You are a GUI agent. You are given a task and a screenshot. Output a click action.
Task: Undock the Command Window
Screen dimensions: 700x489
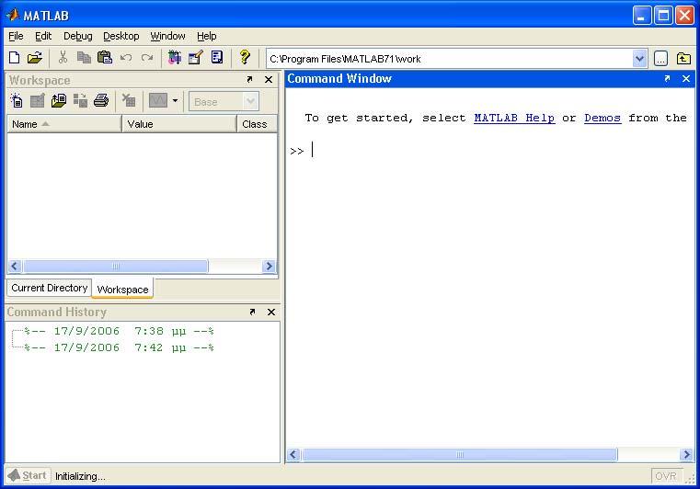[x=667, y=78]
